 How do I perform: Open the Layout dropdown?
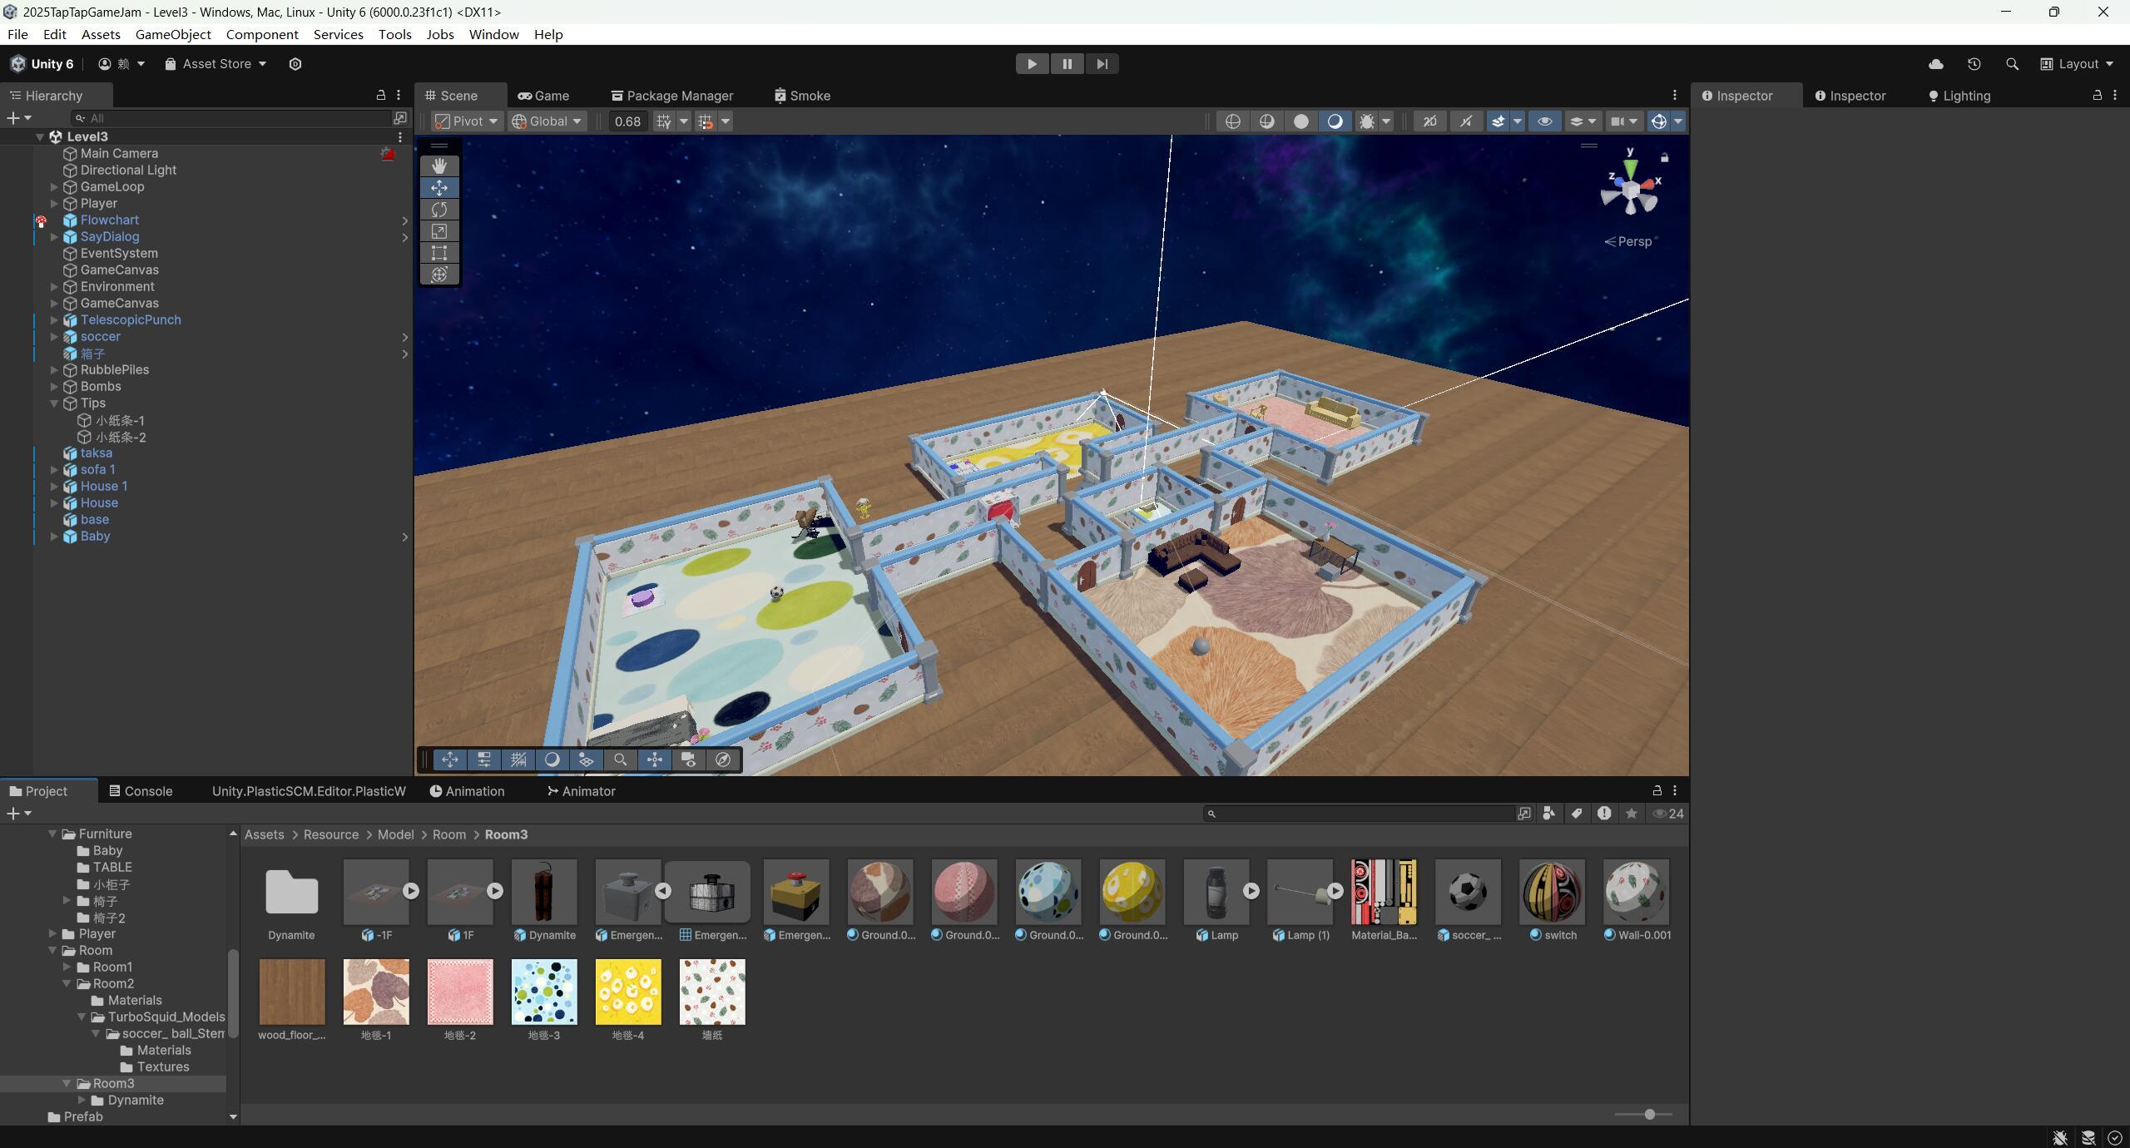click(2077, 64)
